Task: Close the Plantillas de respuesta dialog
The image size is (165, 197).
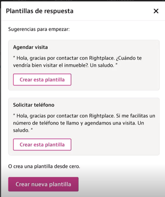Action: pyautogui.click(x=156, y=11)
